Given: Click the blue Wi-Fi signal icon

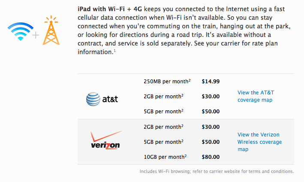Looking at the screenshot, I should coord(21,31).
